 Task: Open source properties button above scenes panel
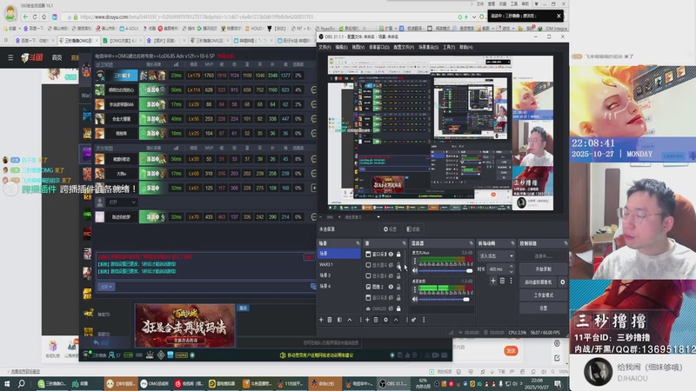[390, 229]
